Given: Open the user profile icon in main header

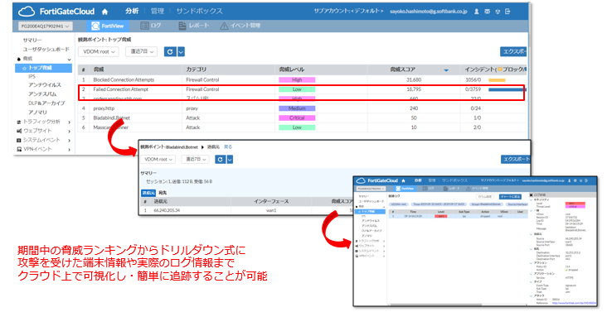Looking at the screenshot, I should (x=477, y=12).
